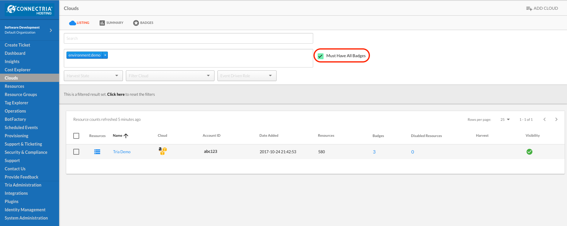Click into the Search field
Viewport: 567px width, 226px height.
pyautogui.click(x=189, y=38)
